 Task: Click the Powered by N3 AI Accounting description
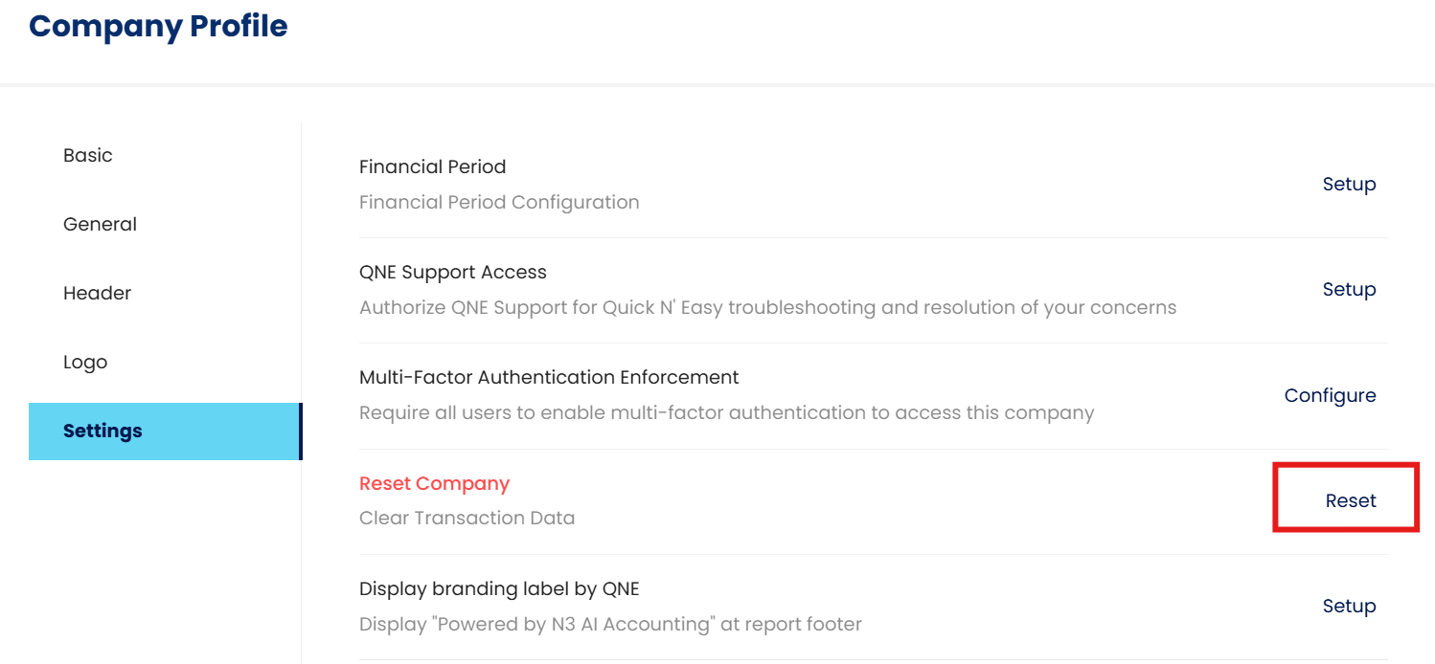(x=610, y=625)
